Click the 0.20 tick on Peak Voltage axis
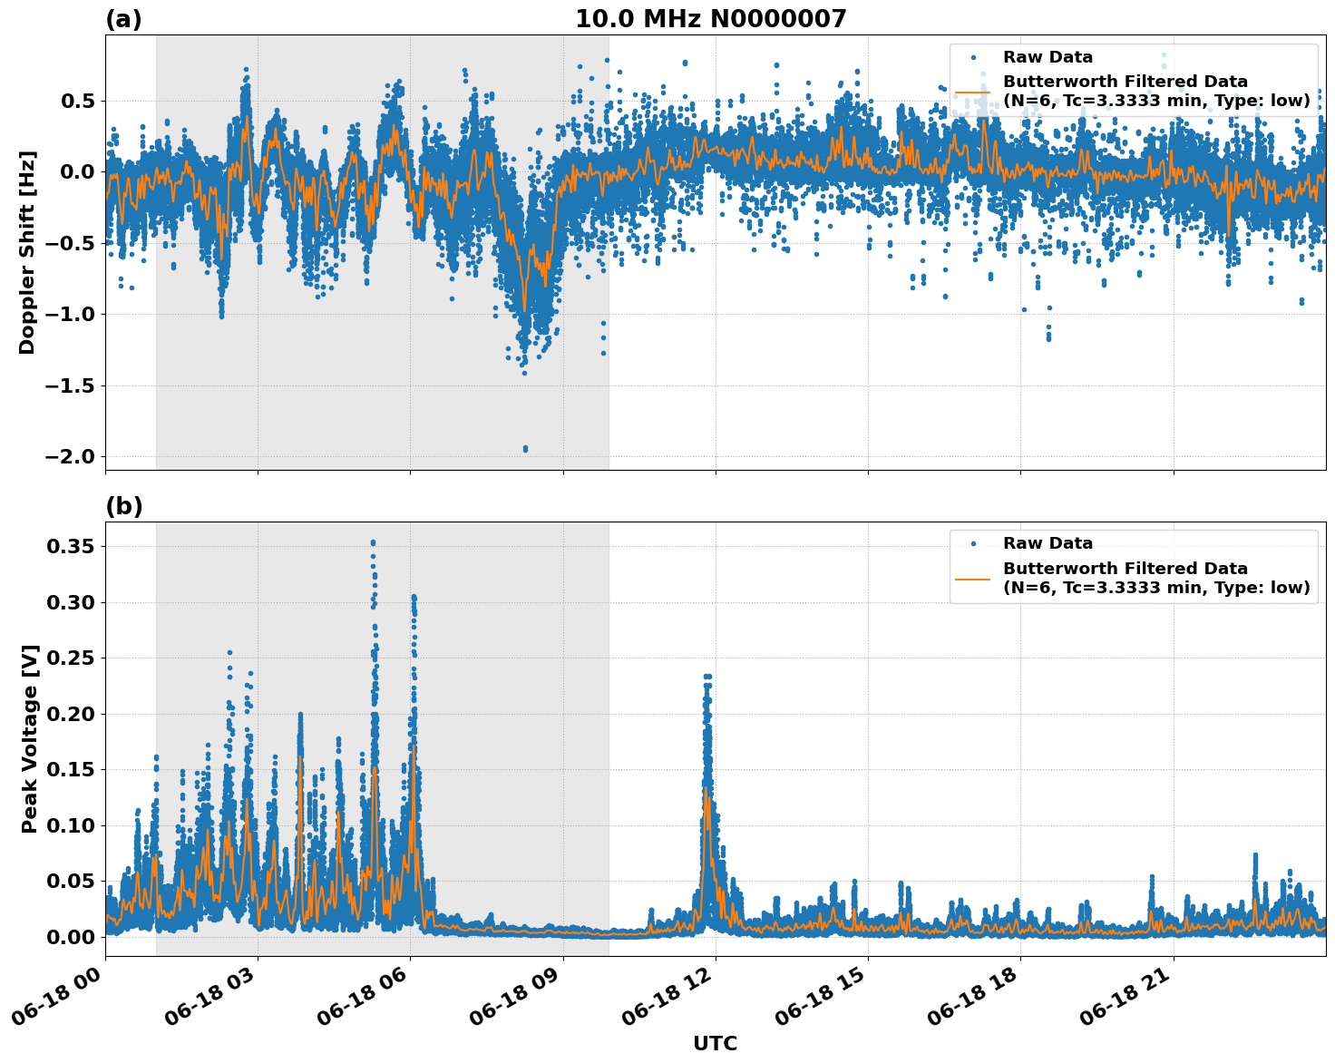Viewport: 1335px width, 1063px height. pyautogui.click(x=71, y=714)
